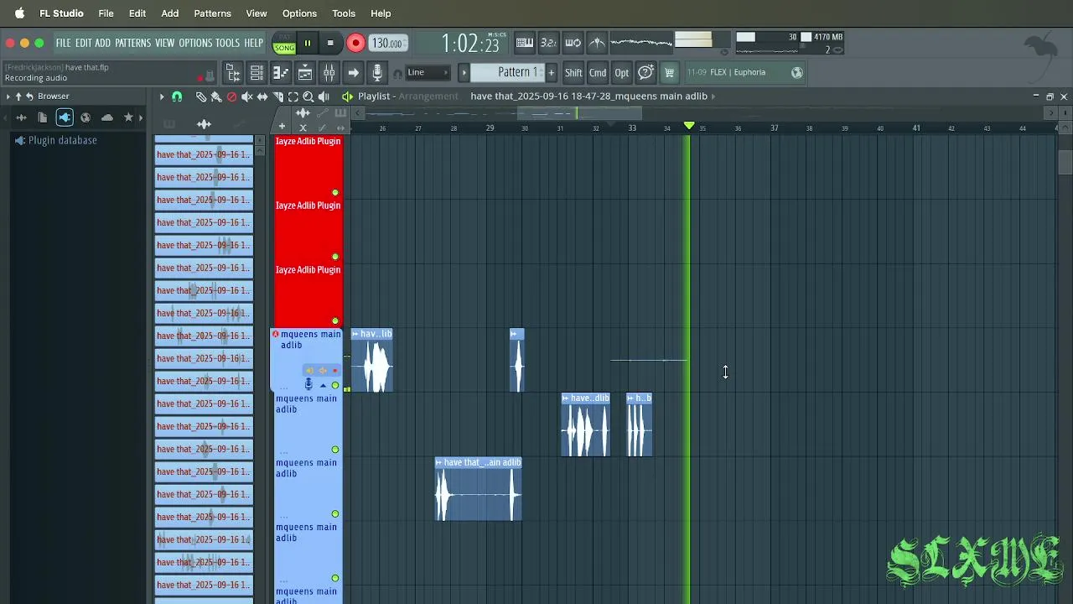The image size is (1073, 604).
Task: Open the macOS Patterns menu
Action: point(212,13)
